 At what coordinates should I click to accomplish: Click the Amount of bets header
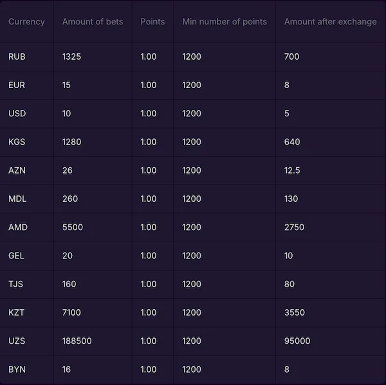93,22
